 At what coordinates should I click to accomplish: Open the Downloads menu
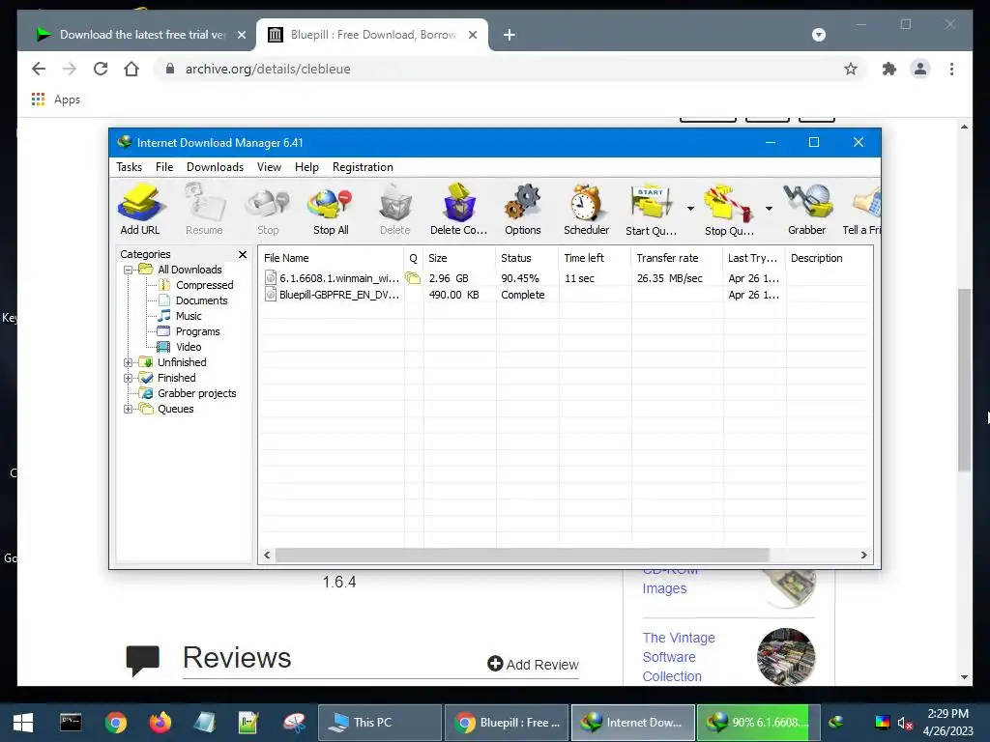(x=215, y=167)
